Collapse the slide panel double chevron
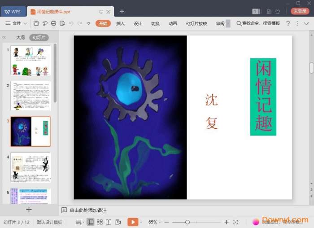Image resolution: width=314 pixels, height=228 pixels. coord(4,37)
